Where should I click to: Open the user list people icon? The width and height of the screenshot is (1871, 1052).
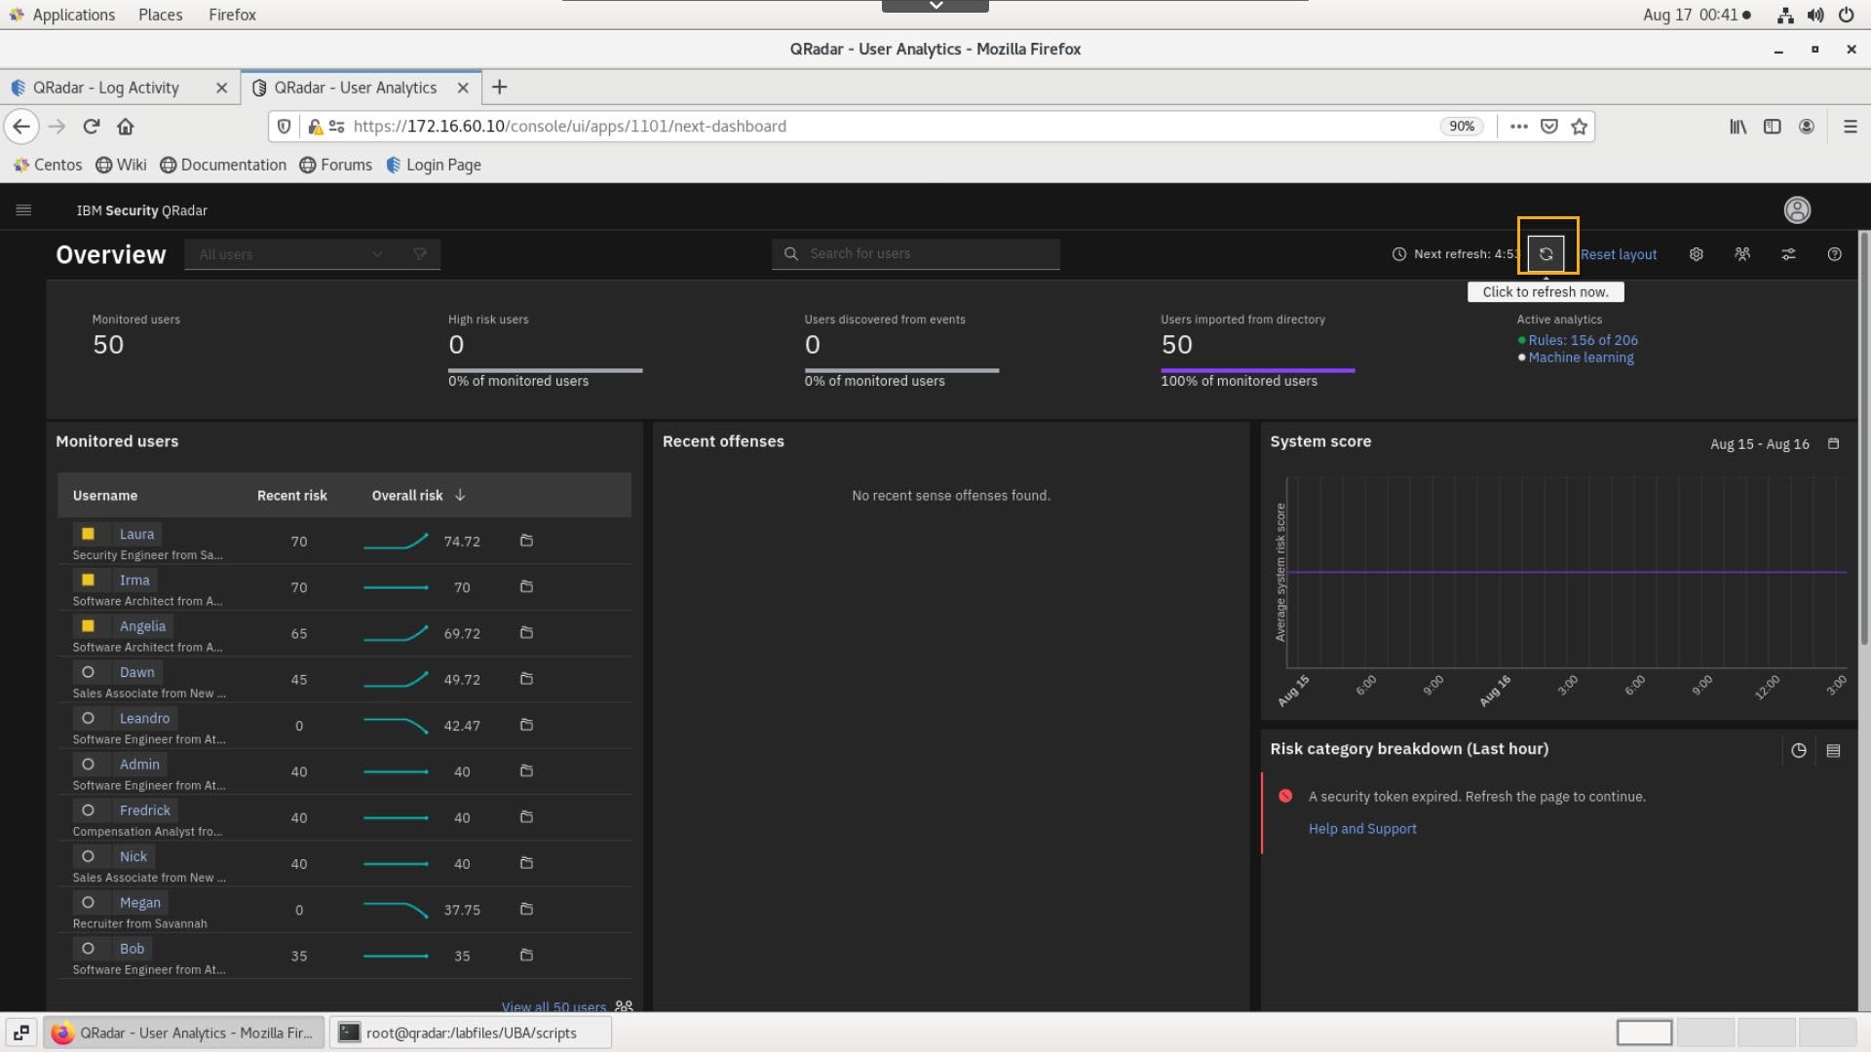pos(1742,254)
